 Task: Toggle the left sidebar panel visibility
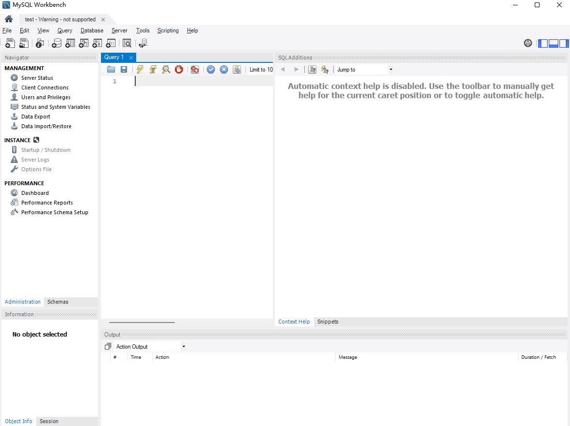click(x=543, y=44)
